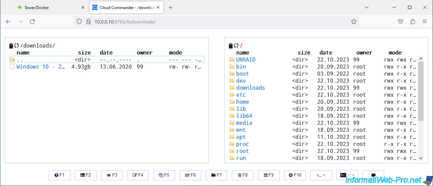
Task: Select the Windows 10 file in downloads
Action: (40, 67)
